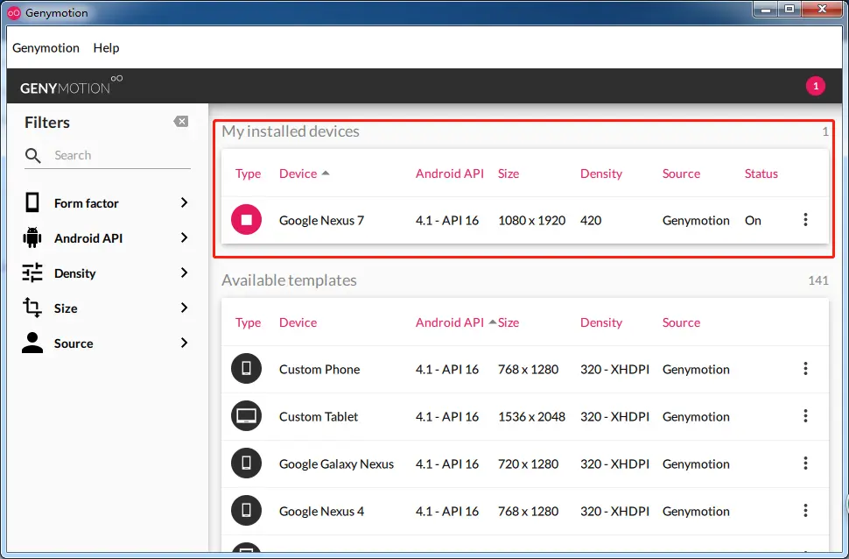Click the Form factor phone icon
The height and width of the screenshot is (559, 849).
(x=32, y=202)
